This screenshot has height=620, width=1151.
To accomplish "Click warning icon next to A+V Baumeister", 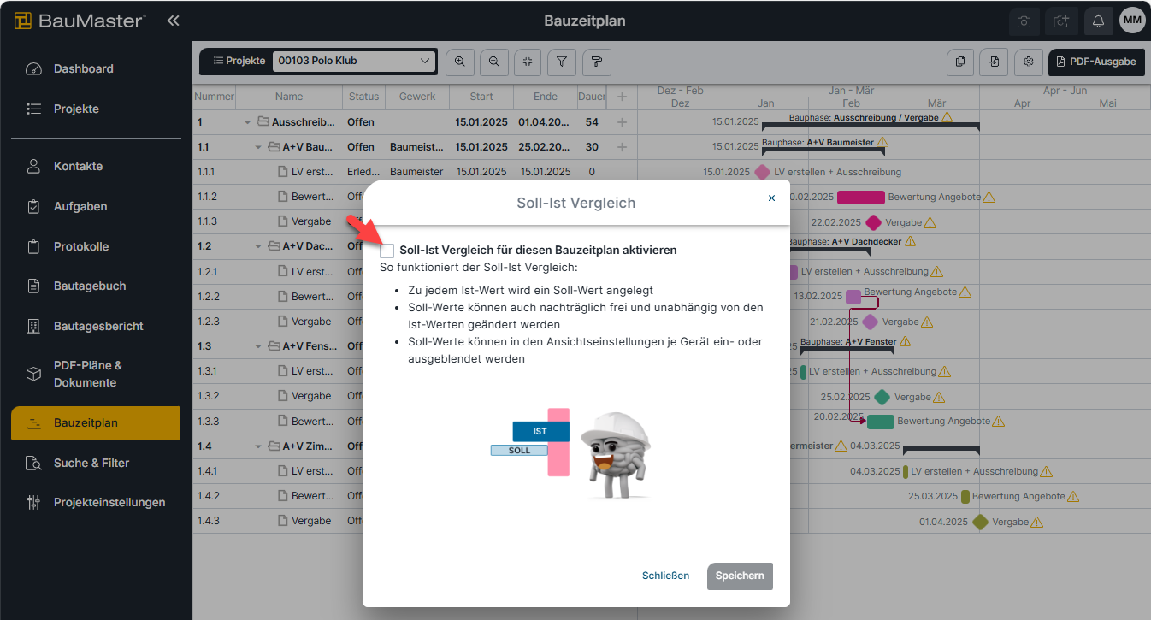I will (x=882, y=143).
